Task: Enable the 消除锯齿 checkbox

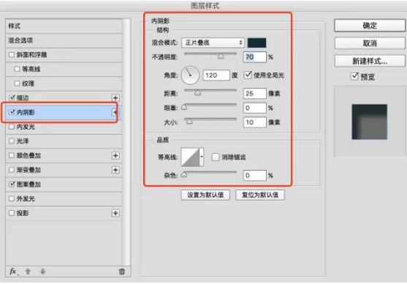Action: 216,157
